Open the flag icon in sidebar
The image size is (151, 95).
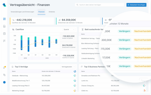(4, 41)
